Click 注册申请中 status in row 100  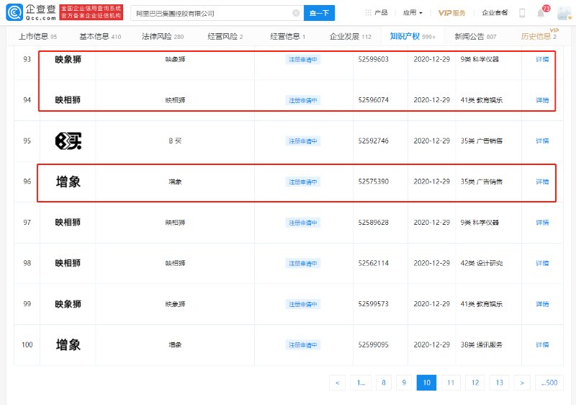click(302, 345)
